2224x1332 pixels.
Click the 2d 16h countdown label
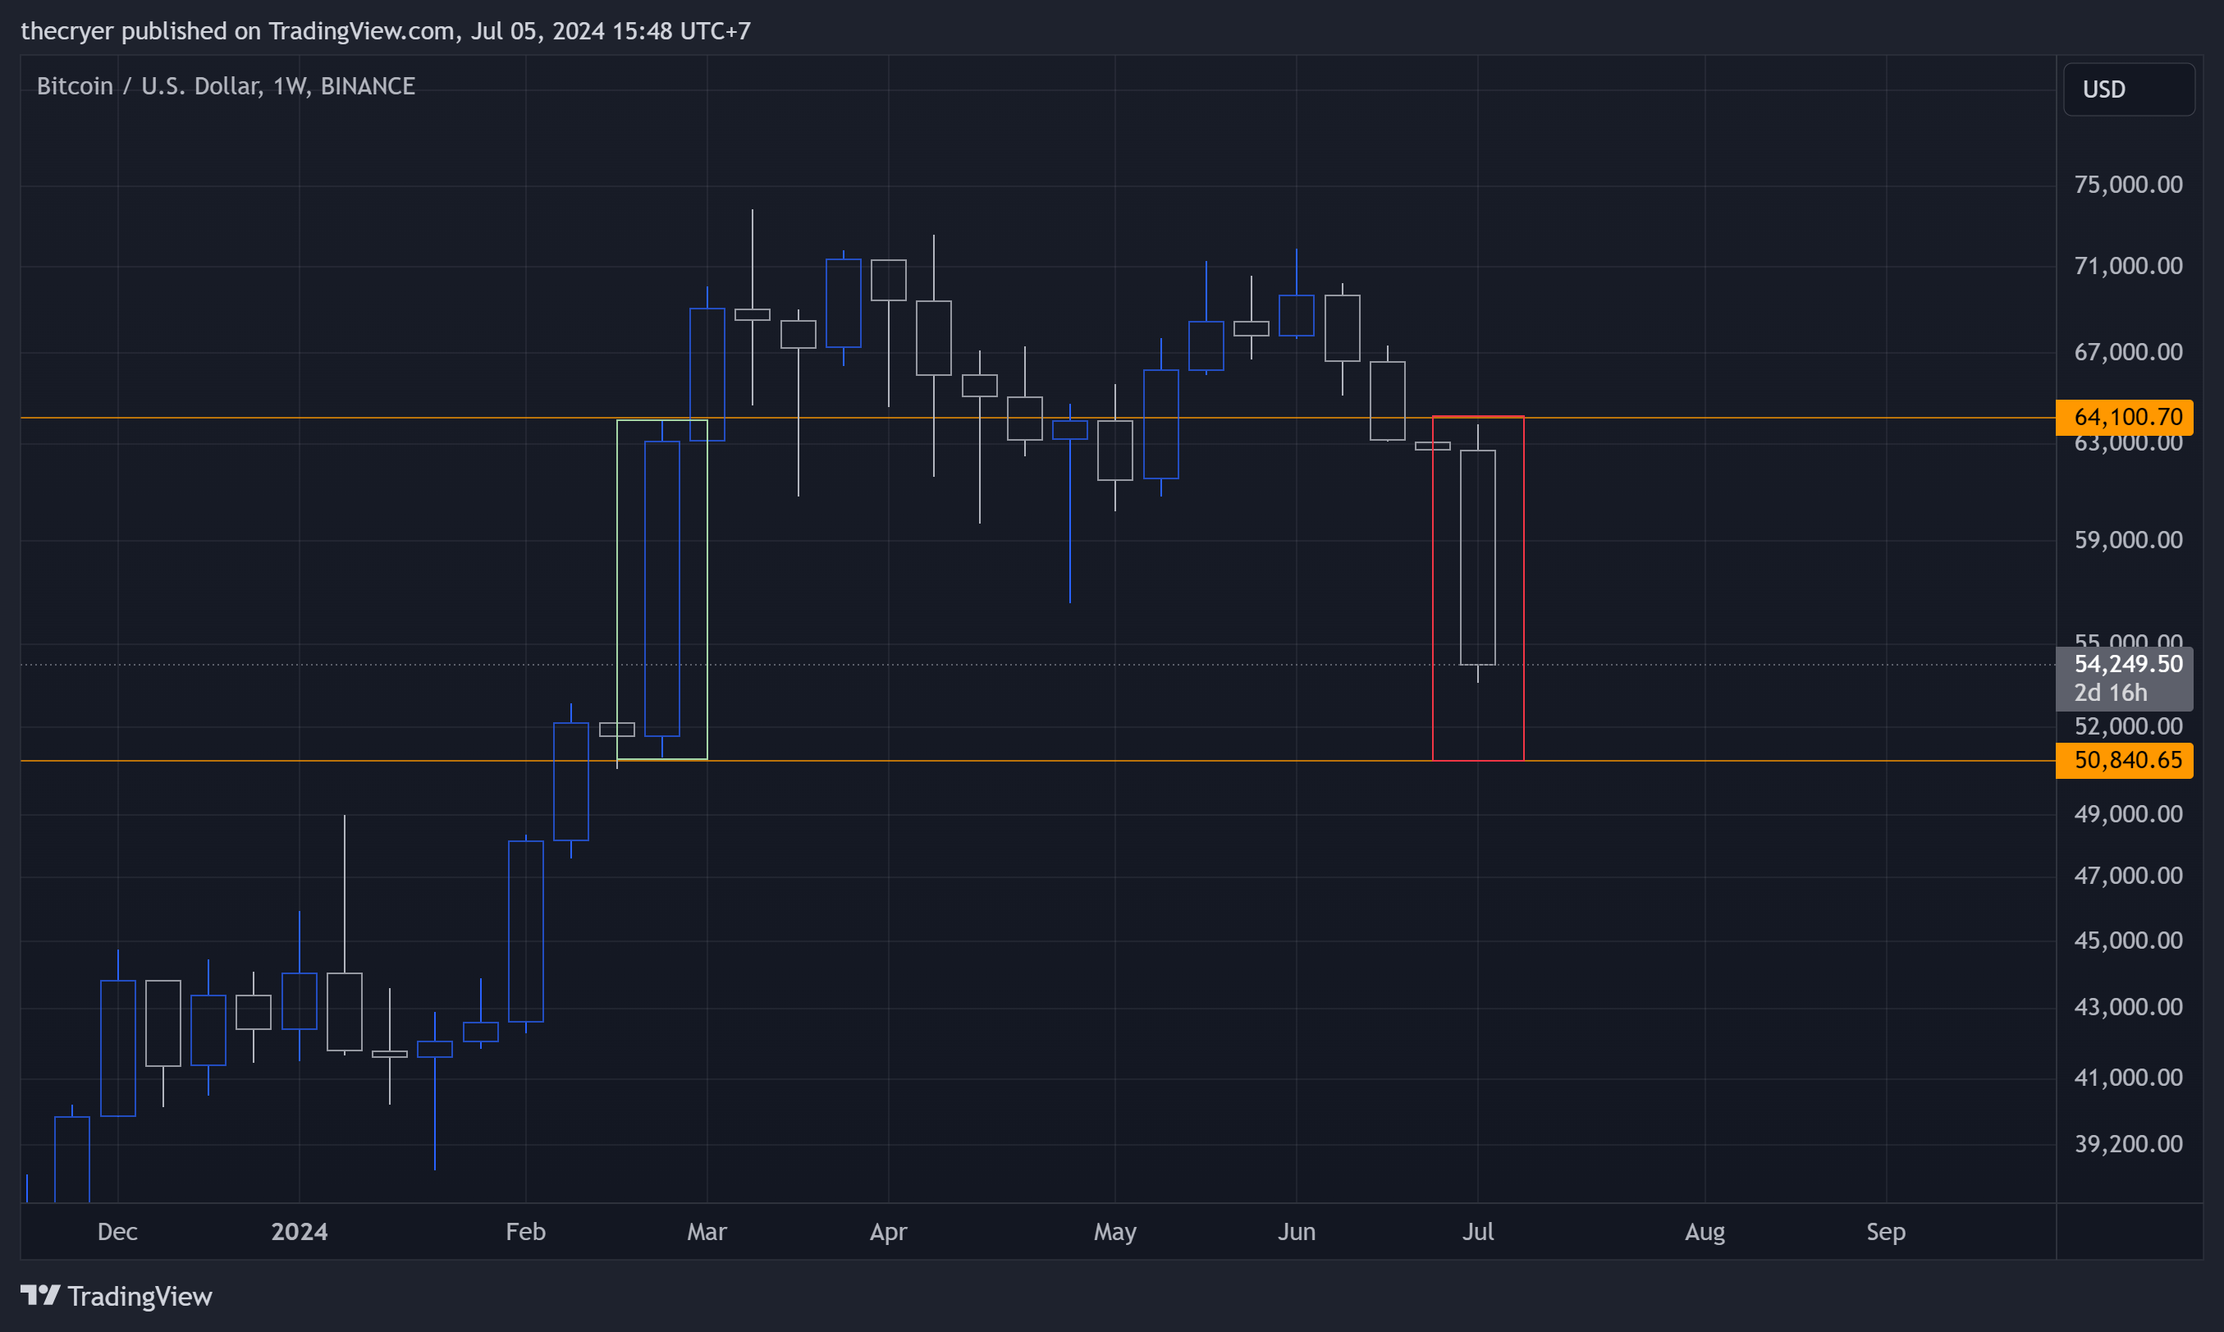pos(2111,693)
